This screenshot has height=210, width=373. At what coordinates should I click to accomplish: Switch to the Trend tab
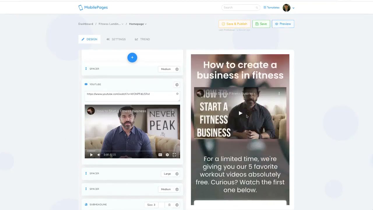click(x=142, y=39)
